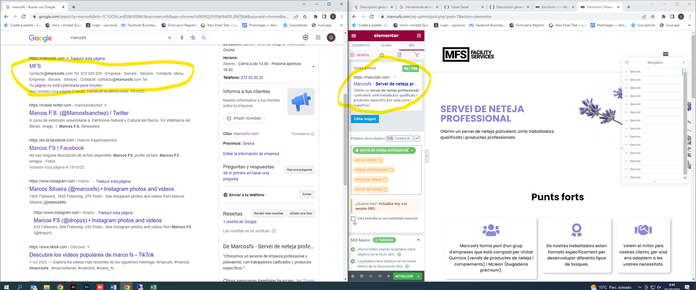Remove the 'servei de neteja professional' keyword tag
The height and width of the screenshot is (290, 696).
click(412, 150)
